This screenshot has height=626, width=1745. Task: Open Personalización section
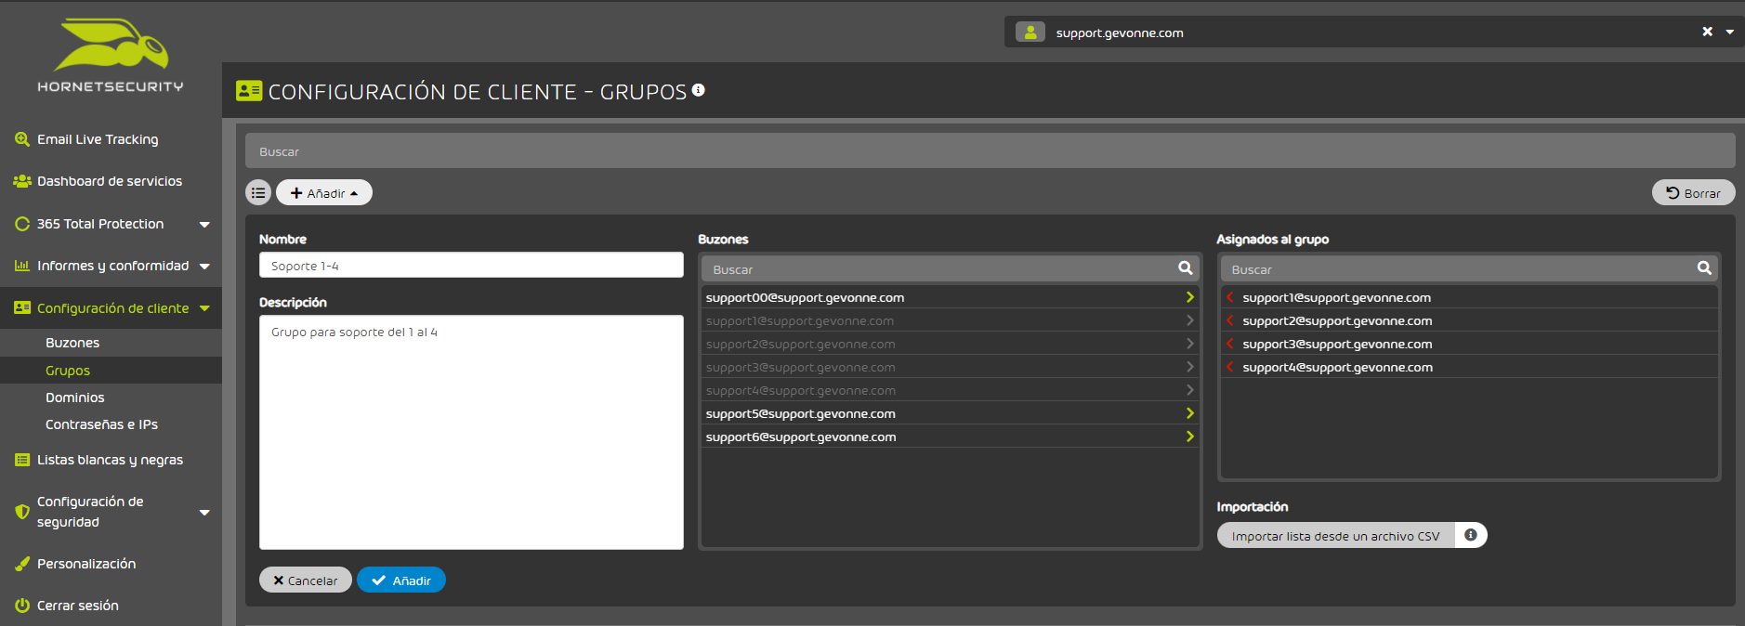pyautogui.click(x=86, y=564)
